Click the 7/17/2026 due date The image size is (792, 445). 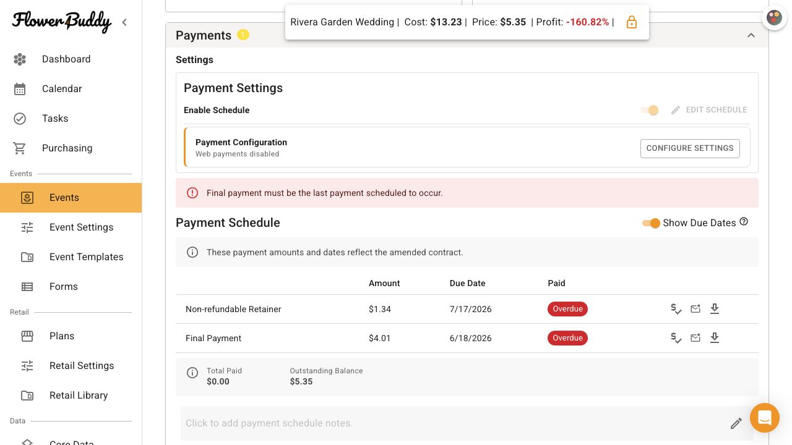point(471,309)
